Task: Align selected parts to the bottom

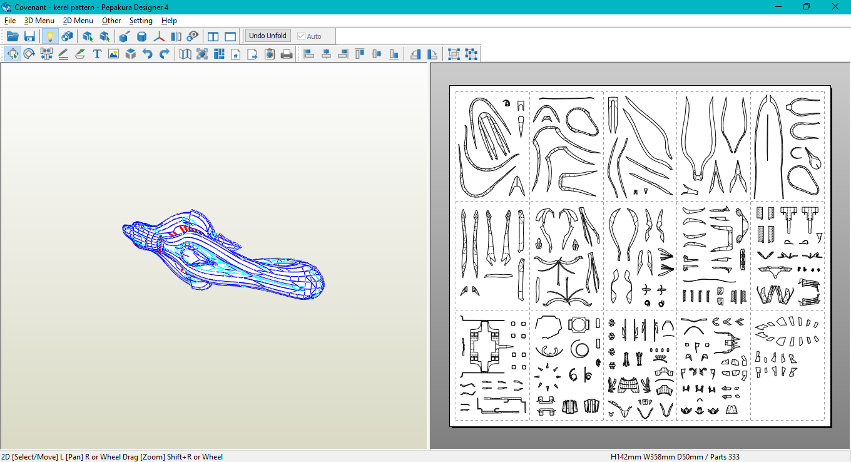Action: click(x=394, y=54)
